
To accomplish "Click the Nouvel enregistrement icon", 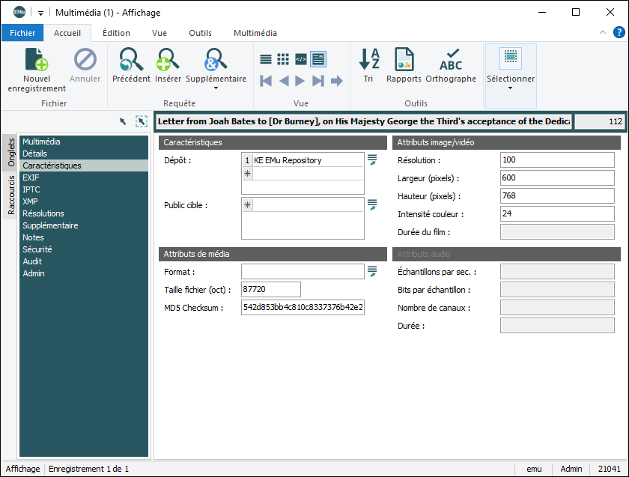I will [x=37, y=60].
